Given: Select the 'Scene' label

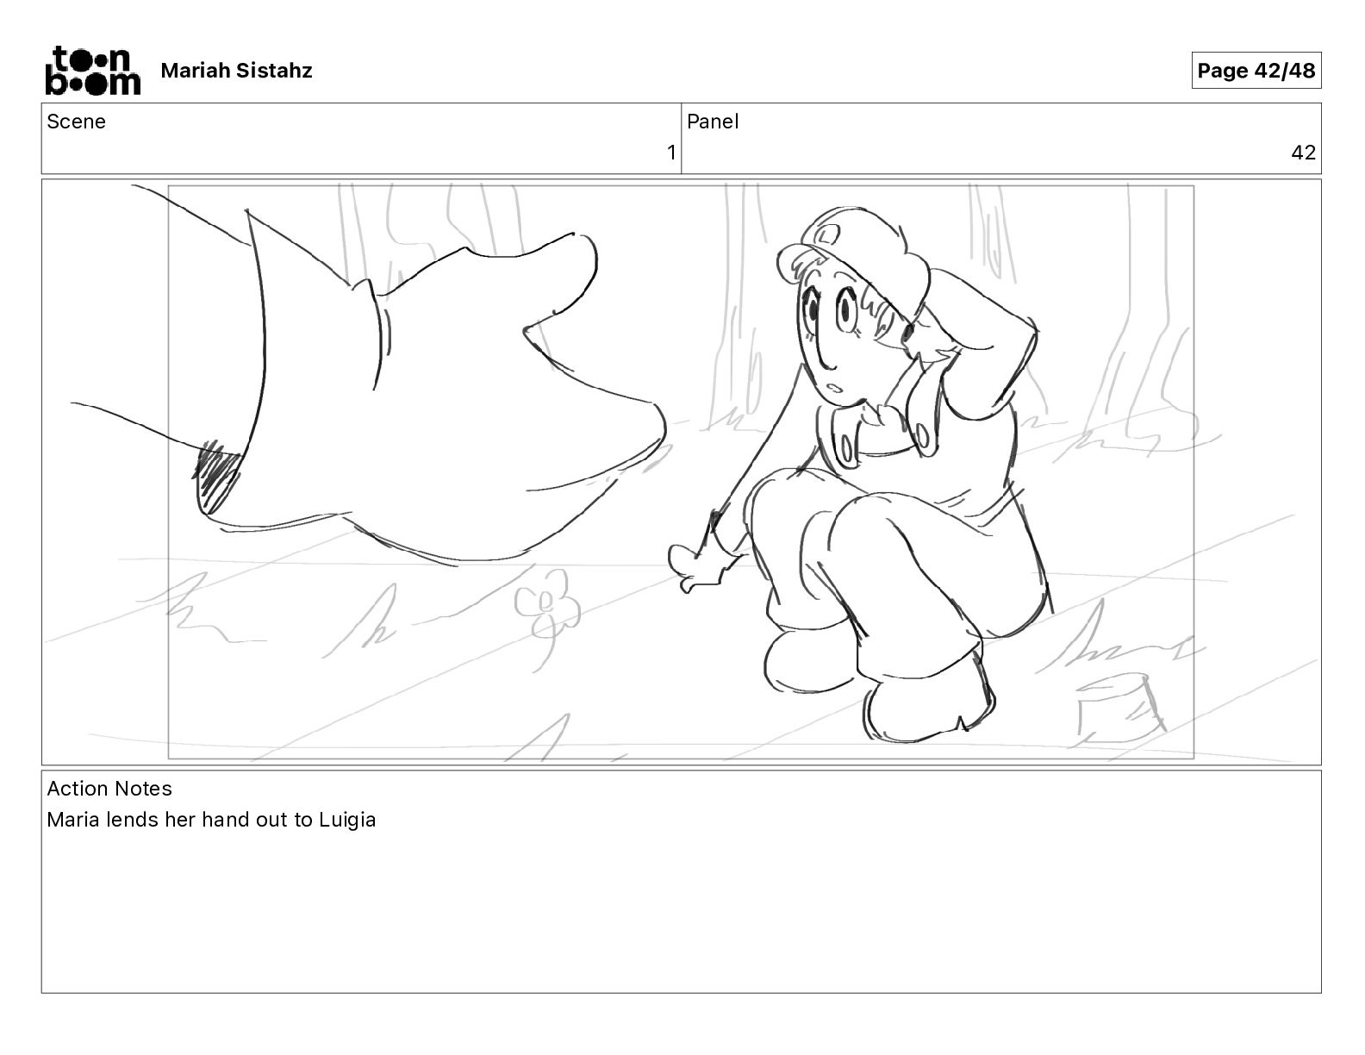Looking at the screenshot, I should click(x=76, y=122).
